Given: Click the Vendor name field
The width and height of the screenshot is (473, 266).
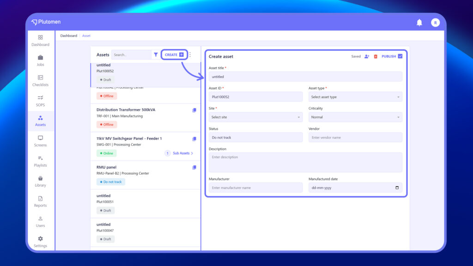Looking at the screenshot, I should tap(355, 137).
